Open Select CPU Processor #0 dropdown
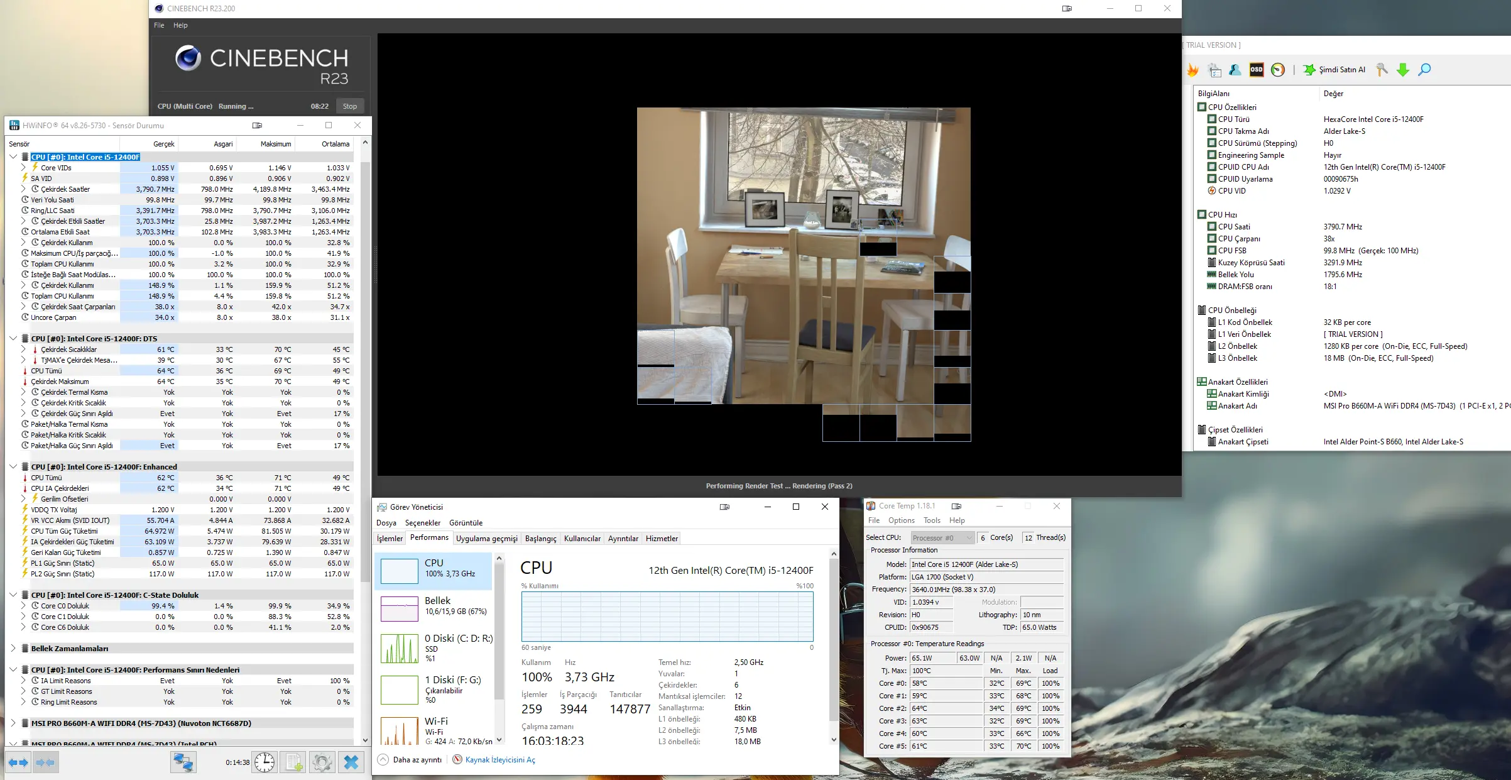 click(942, 537)
